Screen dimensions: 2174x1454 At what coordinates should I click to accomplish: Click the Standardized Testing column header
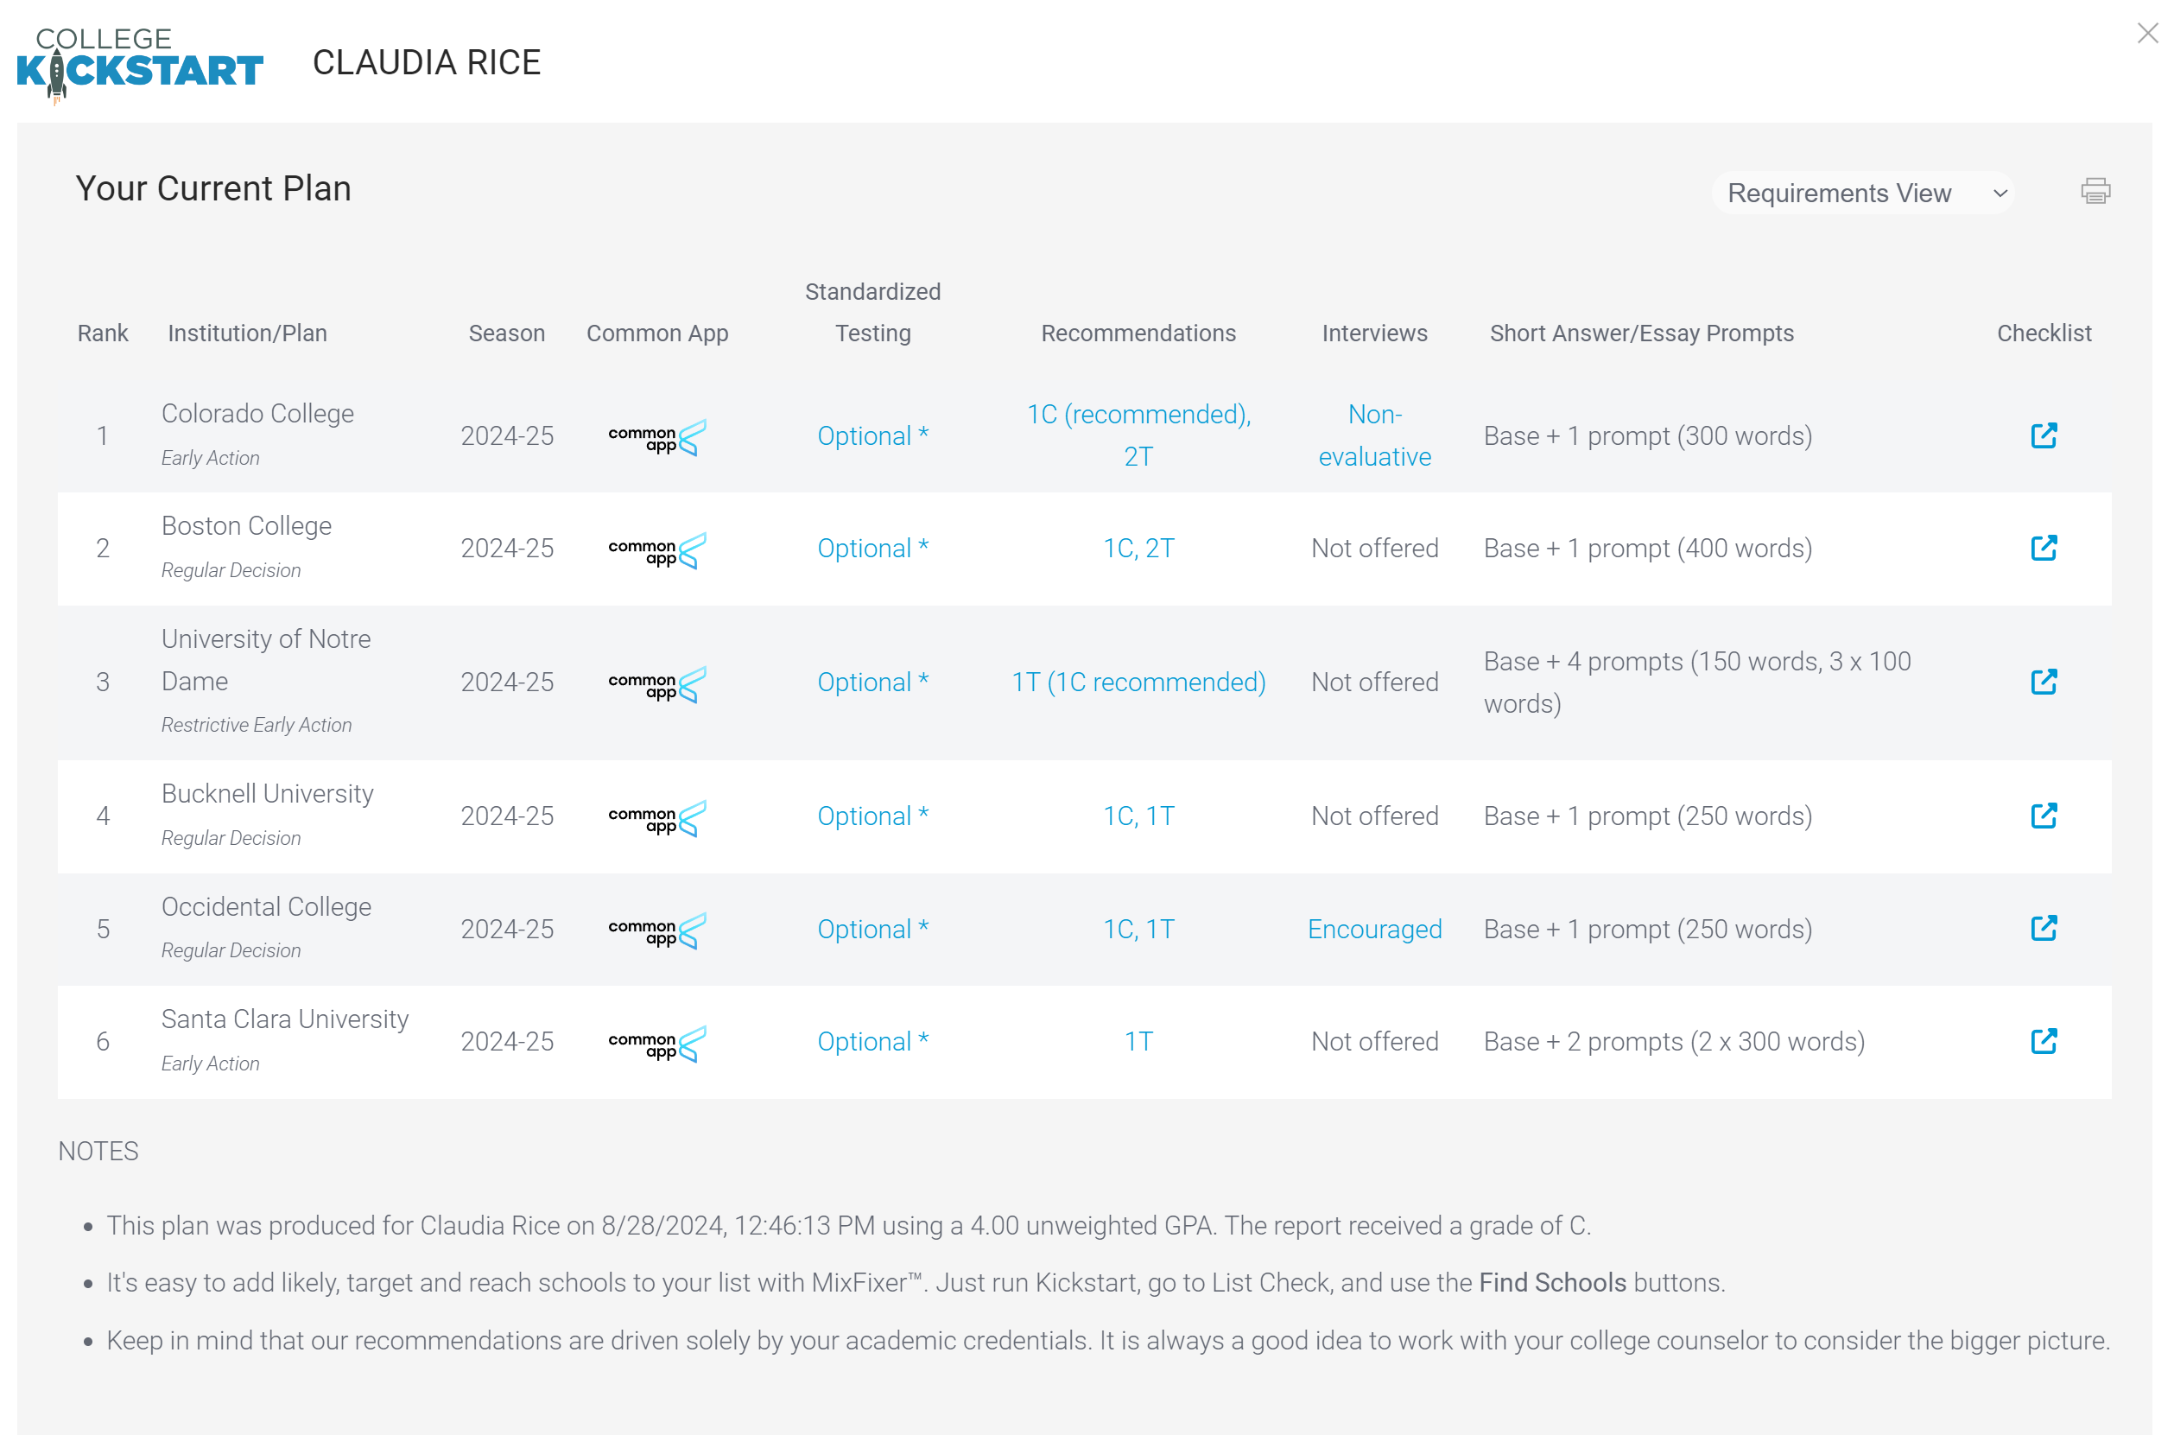point(872,313)
